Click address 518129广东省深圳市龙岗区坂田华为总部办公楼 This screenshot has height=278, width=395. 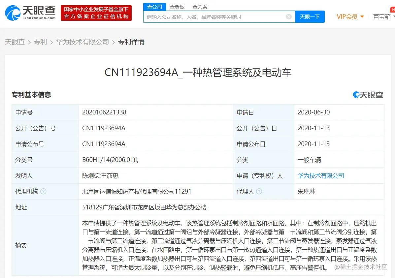(x=144, y=207)
